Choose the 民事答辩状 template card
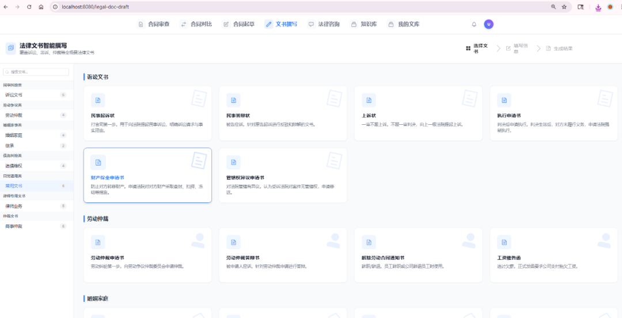Screen dimensions: 622x318 point(283,113)
